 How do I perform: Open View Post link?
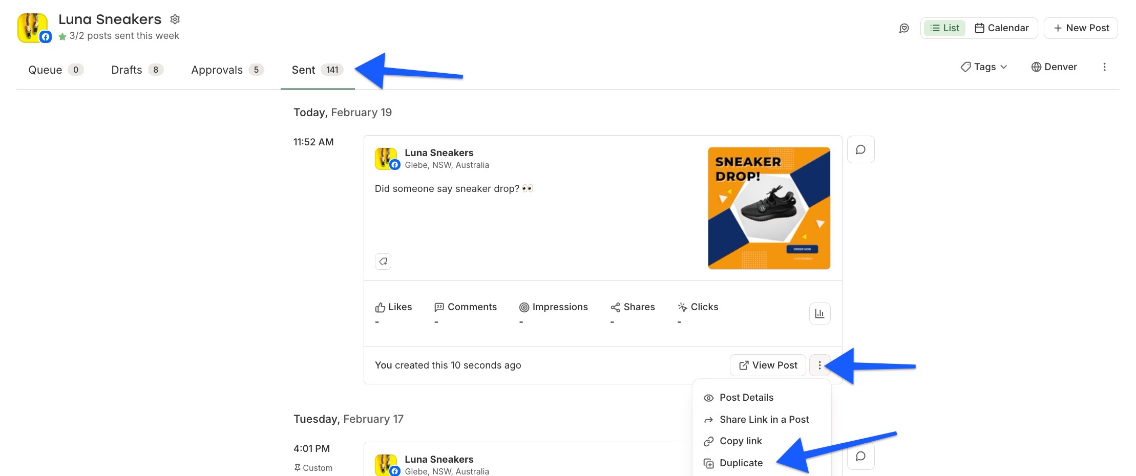pos(768,365)
